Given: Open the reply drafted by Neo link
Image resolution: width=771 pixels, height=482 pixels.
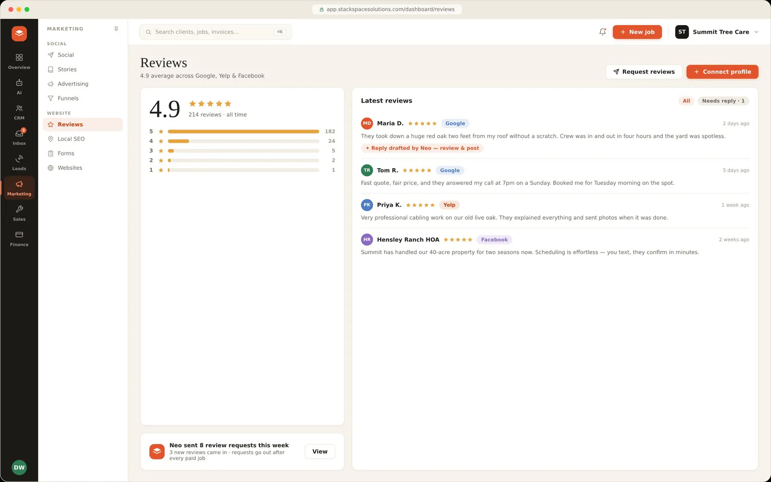Looking at the screenshot, I should pyautogui.click(x=422, y=148).
